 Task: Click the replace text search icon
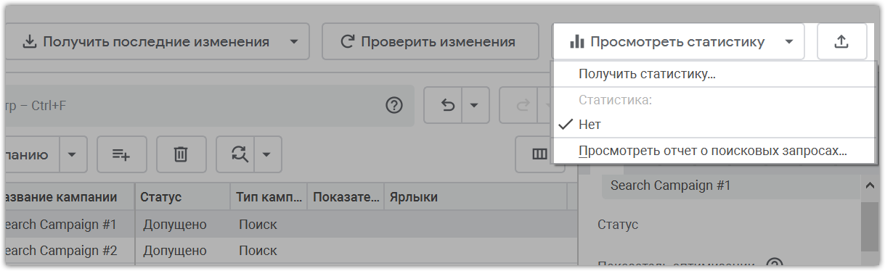240,154
